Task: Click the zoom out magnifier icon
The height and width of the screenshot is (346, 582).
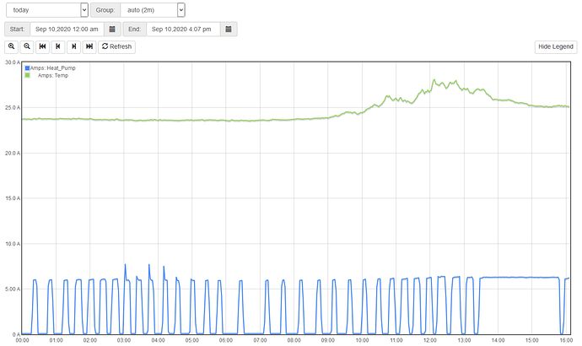Action: (x=27, y=46)
